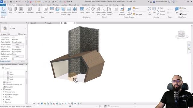Click the Component tool icon
The image size is (193, 108).
[30, 9]
